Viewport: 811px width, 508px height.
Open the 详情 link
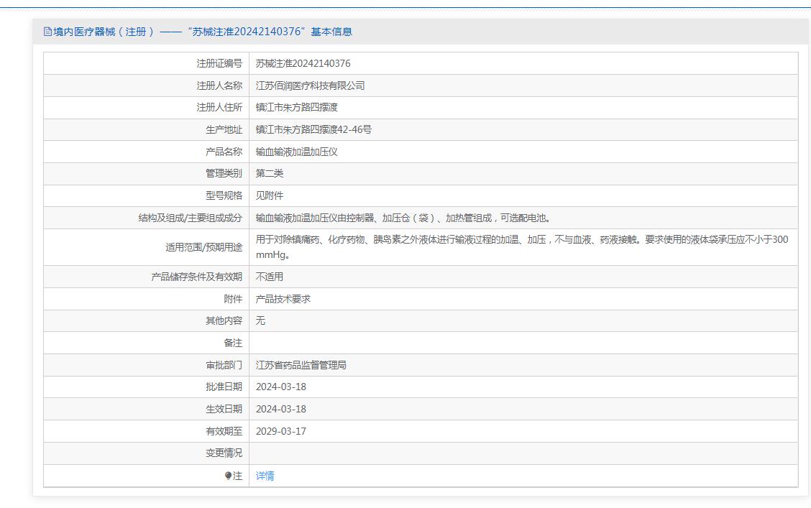click(x=265, y=476)
